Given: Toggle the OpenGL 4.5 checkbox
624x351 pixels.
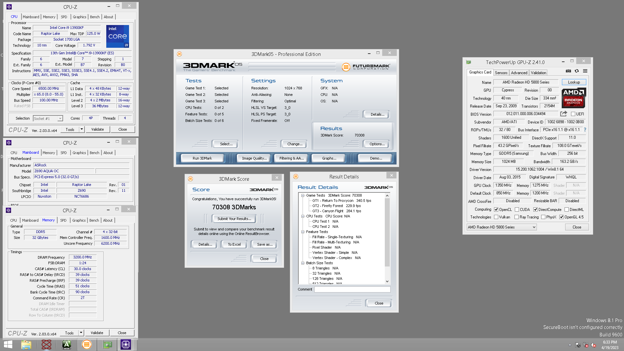Looking at the screenshot, I should pos(561,217).
